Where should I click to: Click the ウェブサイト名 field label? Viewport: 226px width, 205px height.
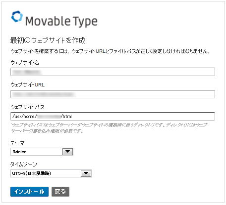(x=25, y=63)
